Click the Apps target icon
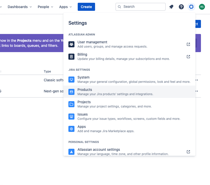The height and width of the screenshot is (185, 210). (x=71, y=129)
